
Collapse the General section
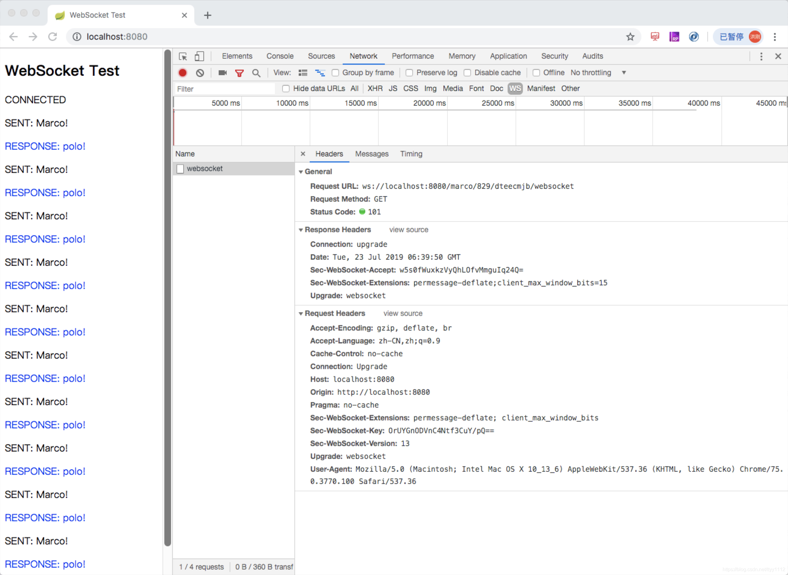[x=301, y=172]
